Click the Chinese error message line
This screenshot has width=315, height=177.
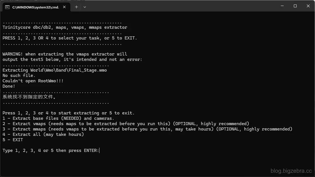tap(29, 97)
